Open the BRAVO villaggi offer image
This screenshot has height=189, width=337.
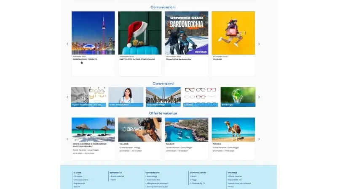pyautogui.click(x=140, y=129)
